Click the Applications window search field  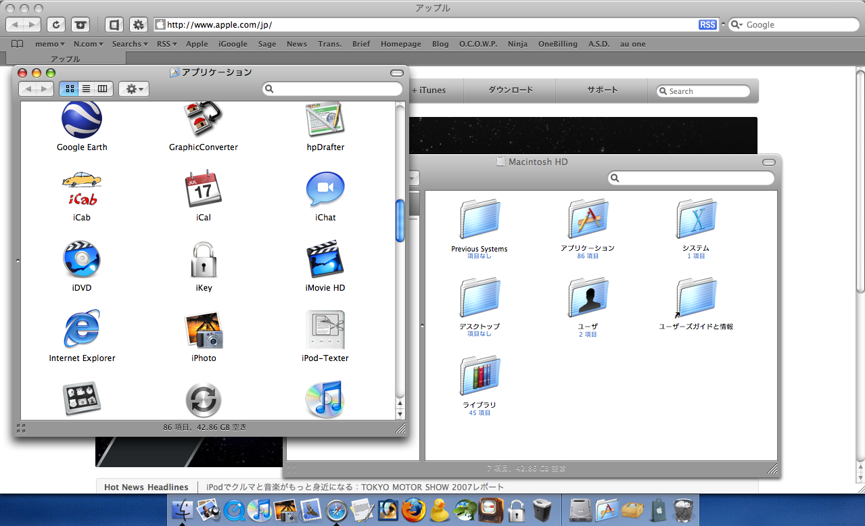(333, 89)
